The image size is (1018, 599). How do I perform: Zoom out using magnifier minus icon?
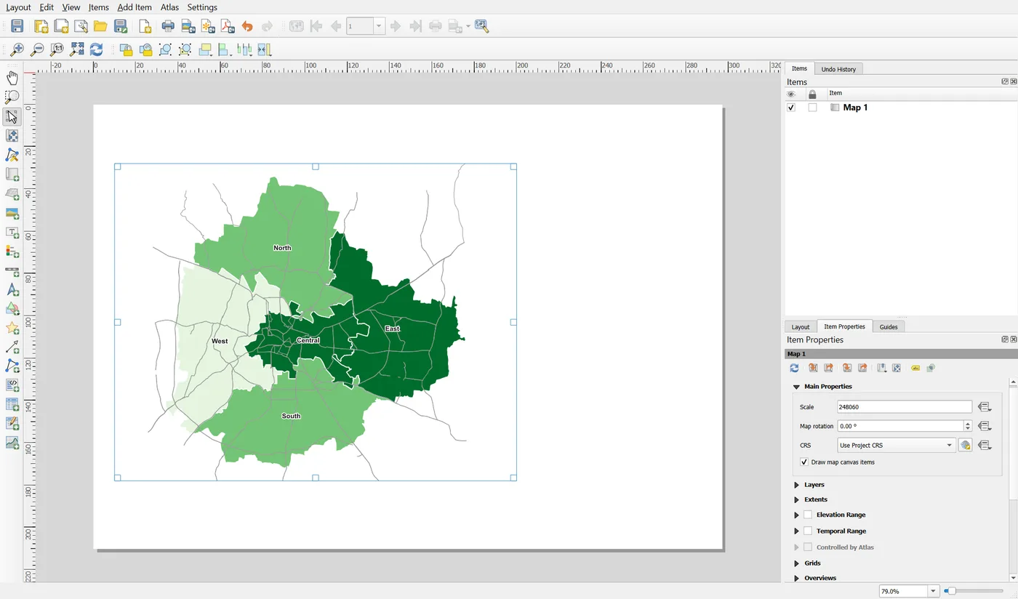coord(36,49)
